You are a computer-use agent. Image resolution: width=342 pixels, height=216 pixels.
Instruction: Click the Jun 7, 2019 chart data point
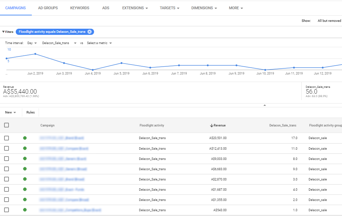click(x=179, y=65)
